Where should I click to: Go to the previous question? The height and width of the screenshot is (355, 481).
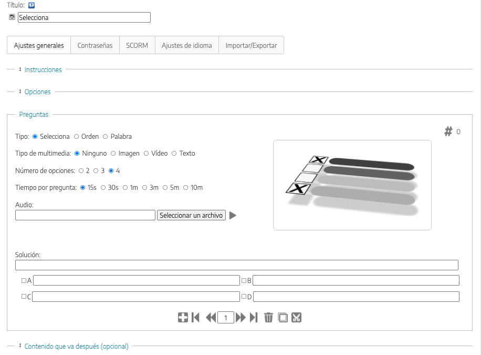[211, 318]
